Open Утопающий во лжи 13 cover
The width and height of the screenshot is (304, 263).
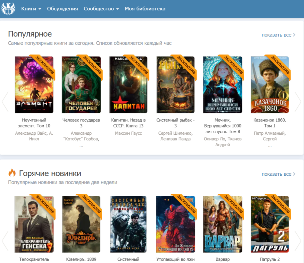175,224
